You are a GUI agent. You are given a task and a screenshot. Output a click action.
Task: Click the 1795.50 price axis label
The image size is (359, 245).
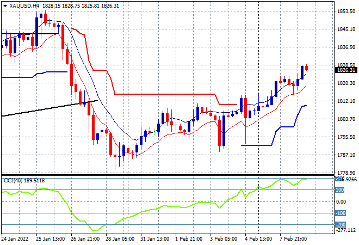tap(346, 137)
